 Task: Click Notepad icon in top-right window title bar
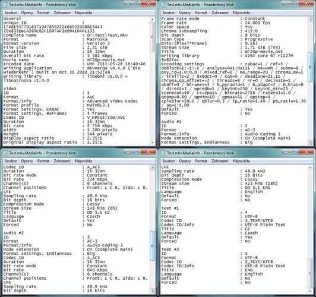163,5
